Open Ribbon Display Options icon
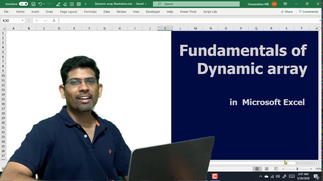The image size is (323, 181). tap(285, 4)
